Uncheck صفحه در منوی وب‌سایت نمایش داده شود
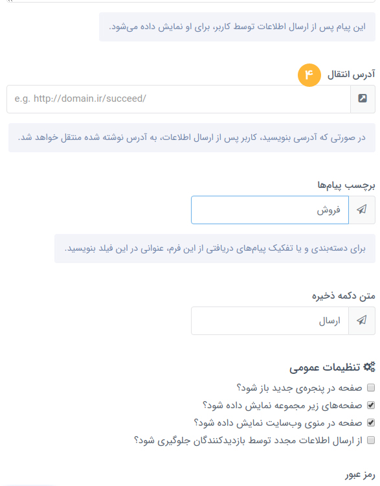380x486 pixels. pyautogui.click(x=371, y=422)
